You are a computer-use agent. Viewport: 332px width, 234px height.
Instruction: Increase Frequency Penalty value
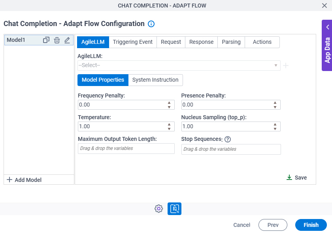pos(169,103)
